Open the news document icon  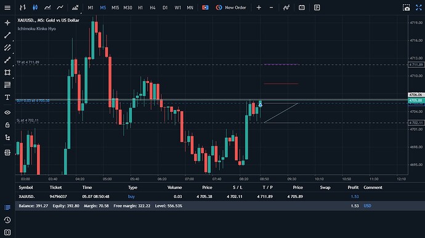pos(317,7)
